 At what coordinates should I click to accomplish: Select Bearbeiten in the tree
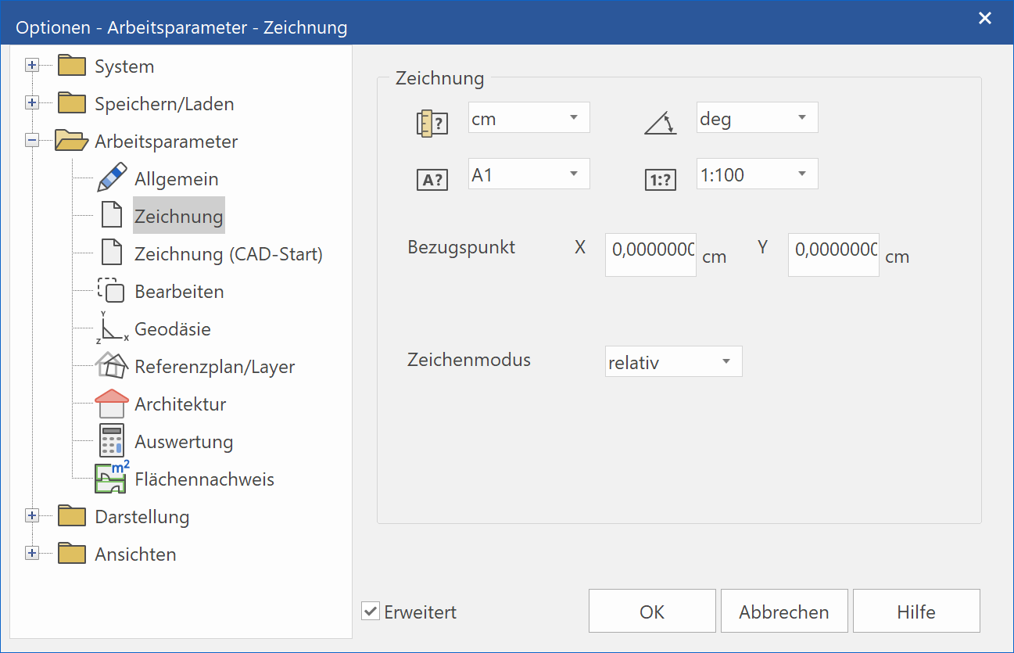coord(179,292)
